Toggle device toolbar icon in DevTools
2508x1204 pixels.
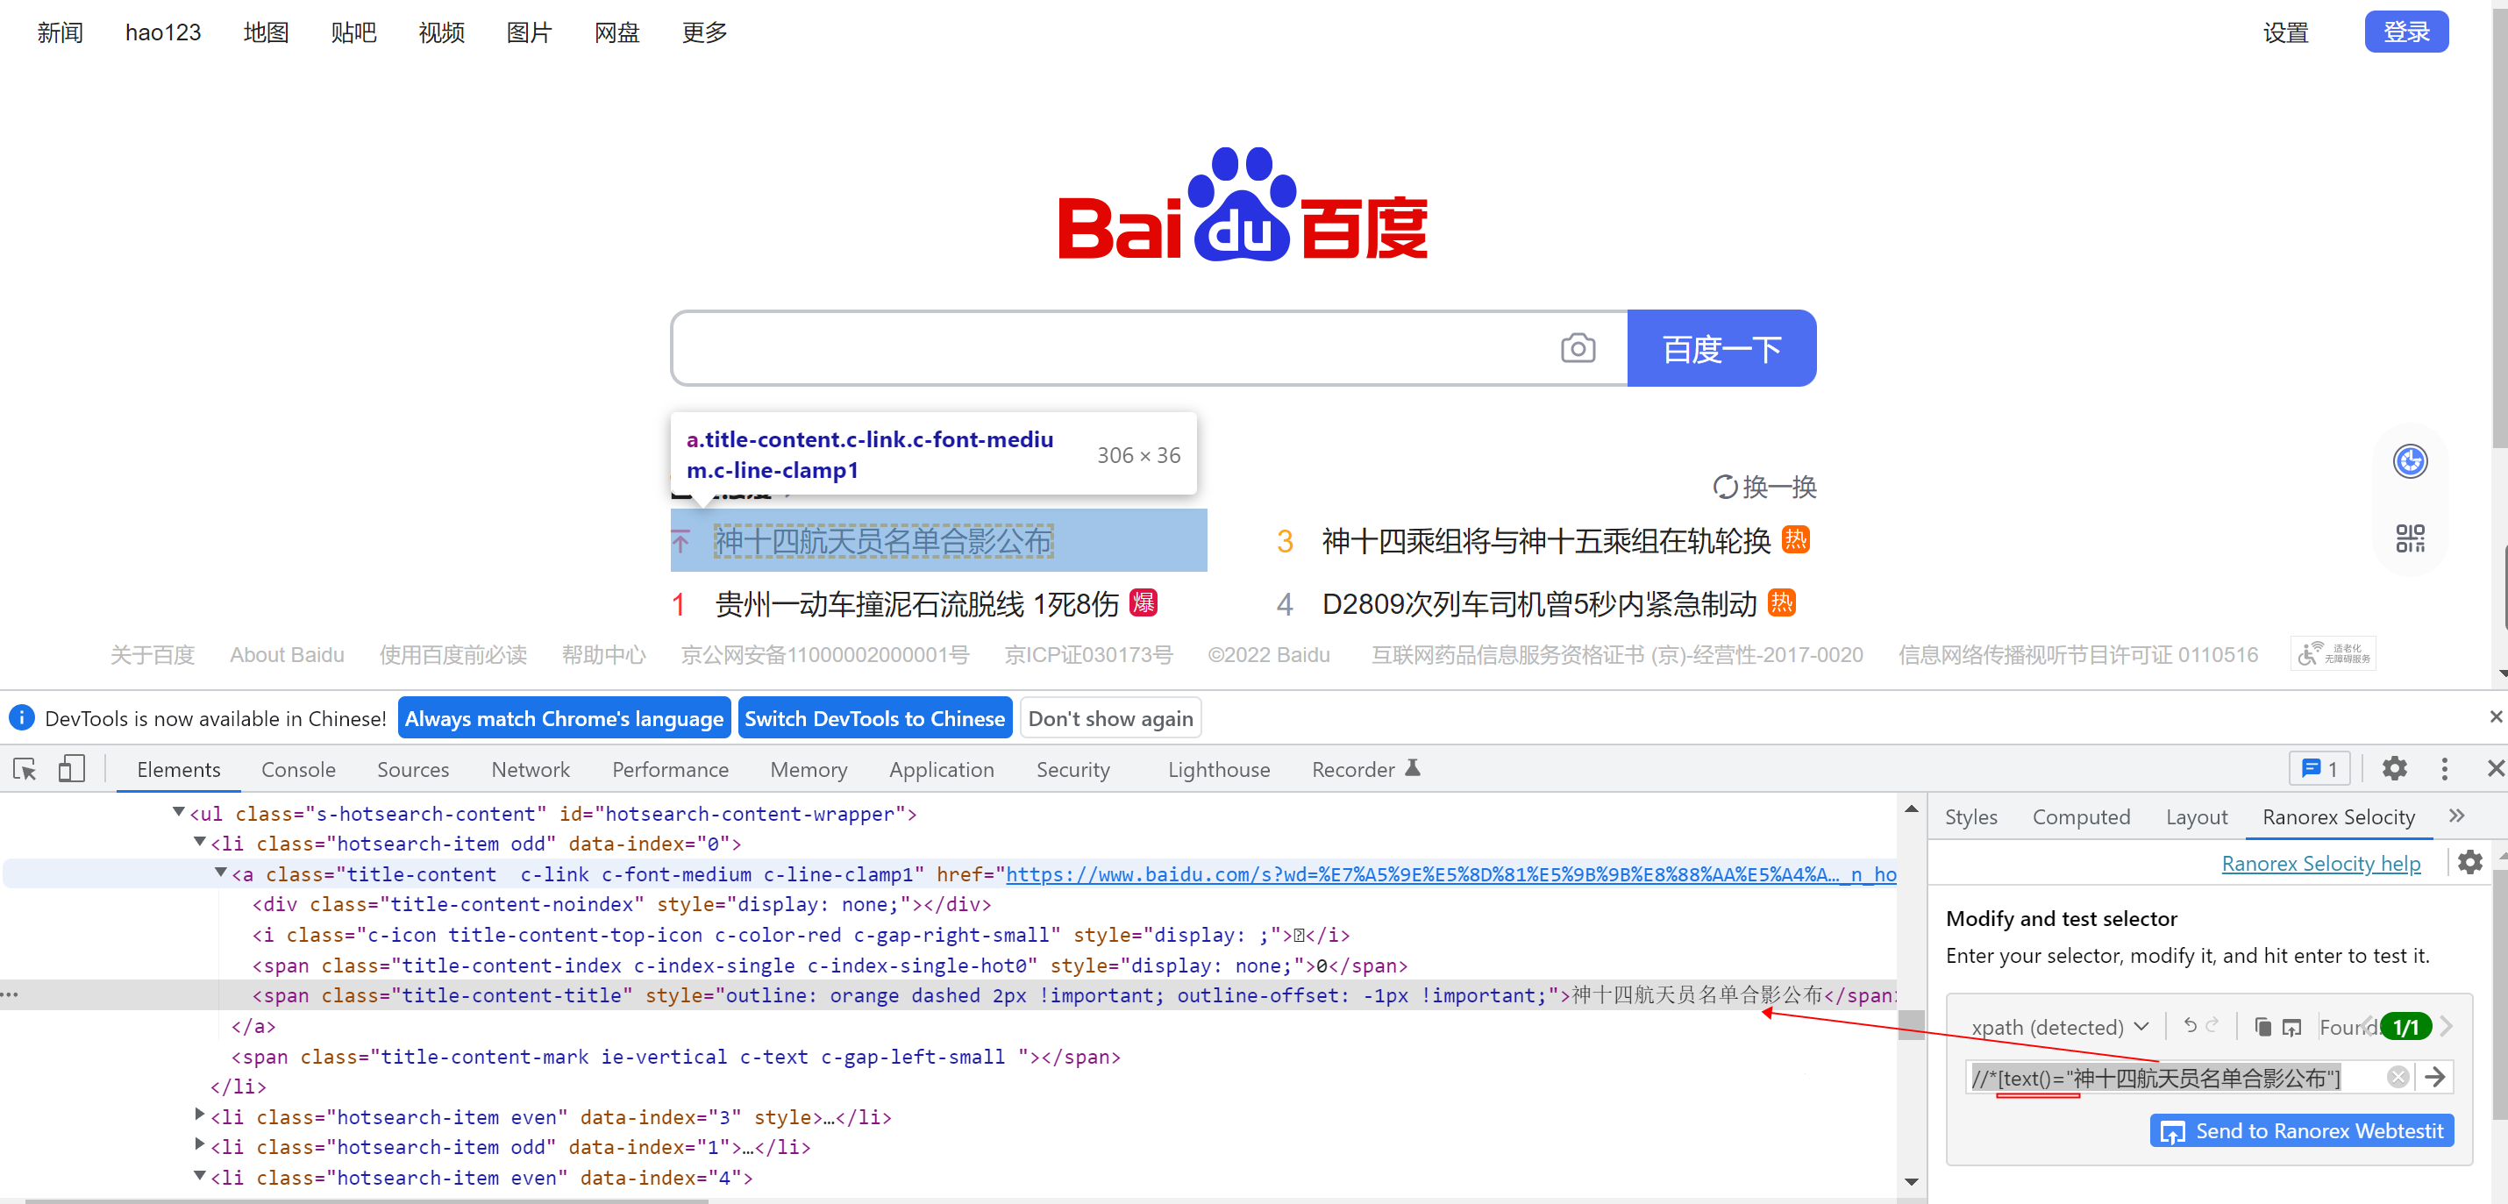71,769
